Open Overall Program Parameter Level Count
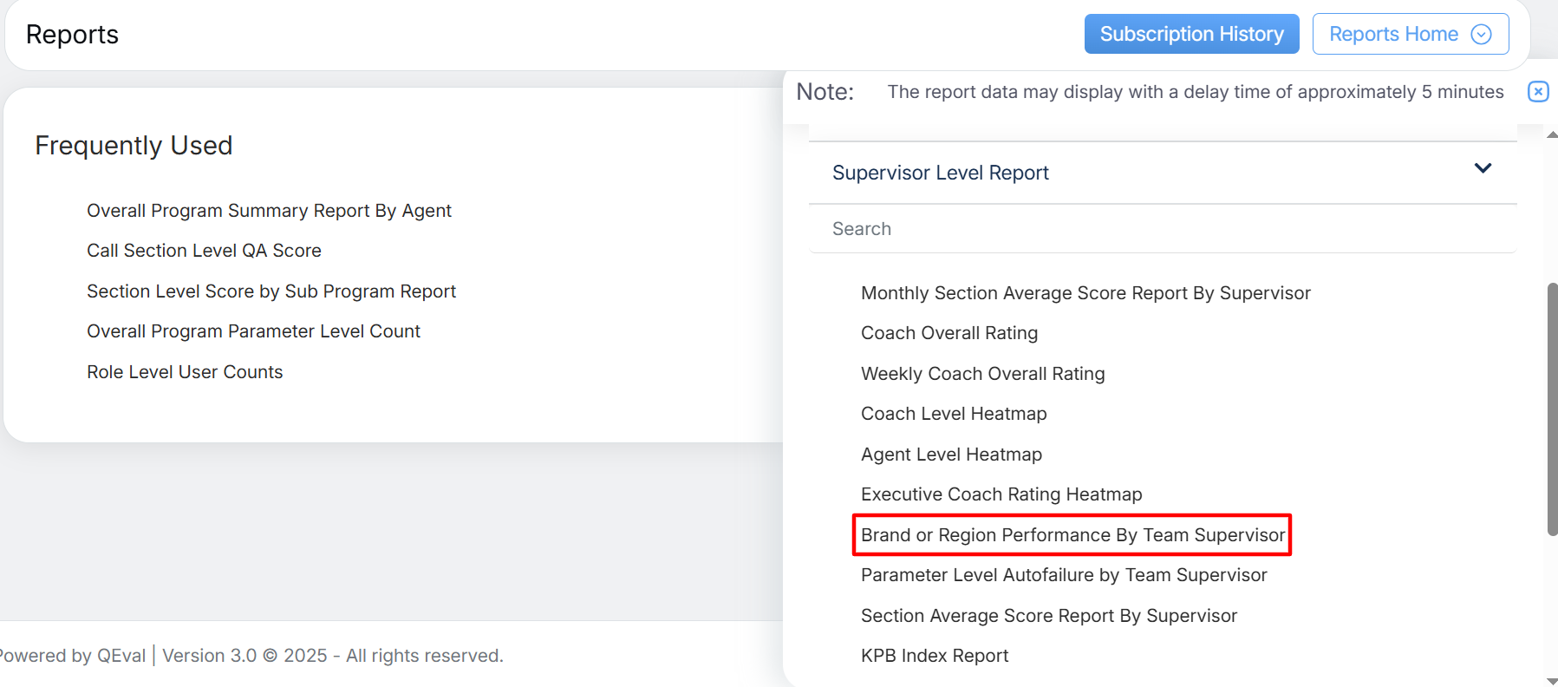 (253, 331)
